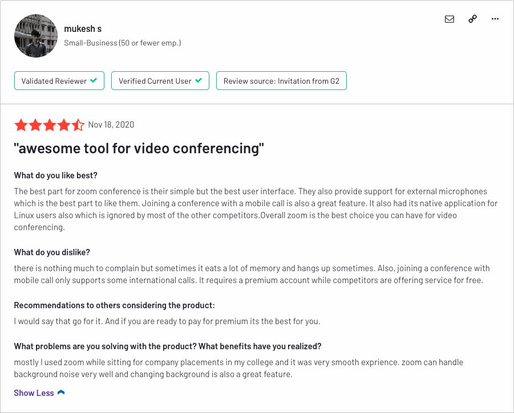Click the upward chevron beside Show Less

[x=61, y=392]
